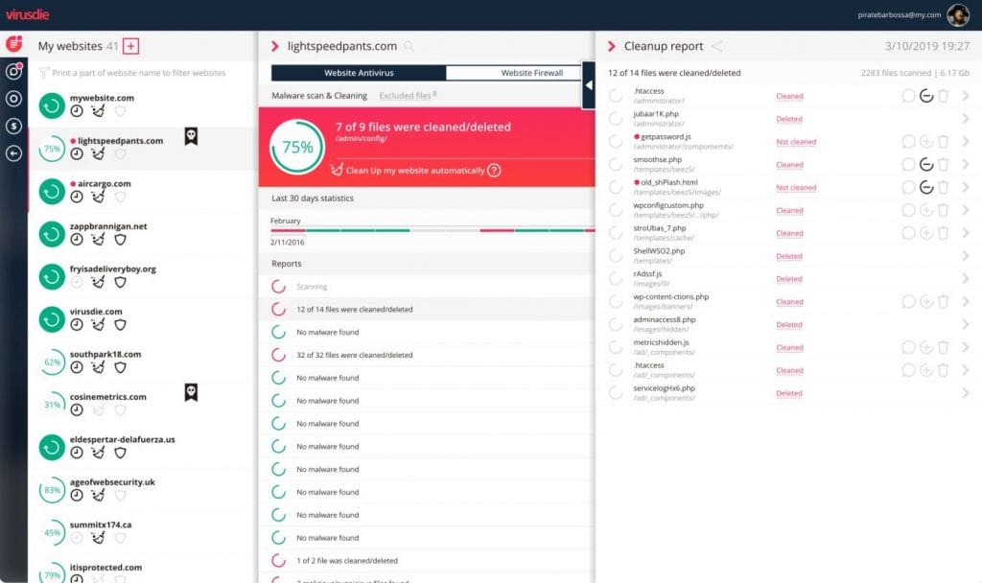The height and width of the screenshot is (583, 982).
Task: Click the skull malware badge on lightspeedpants.com
Action: (x=191, y=137)
